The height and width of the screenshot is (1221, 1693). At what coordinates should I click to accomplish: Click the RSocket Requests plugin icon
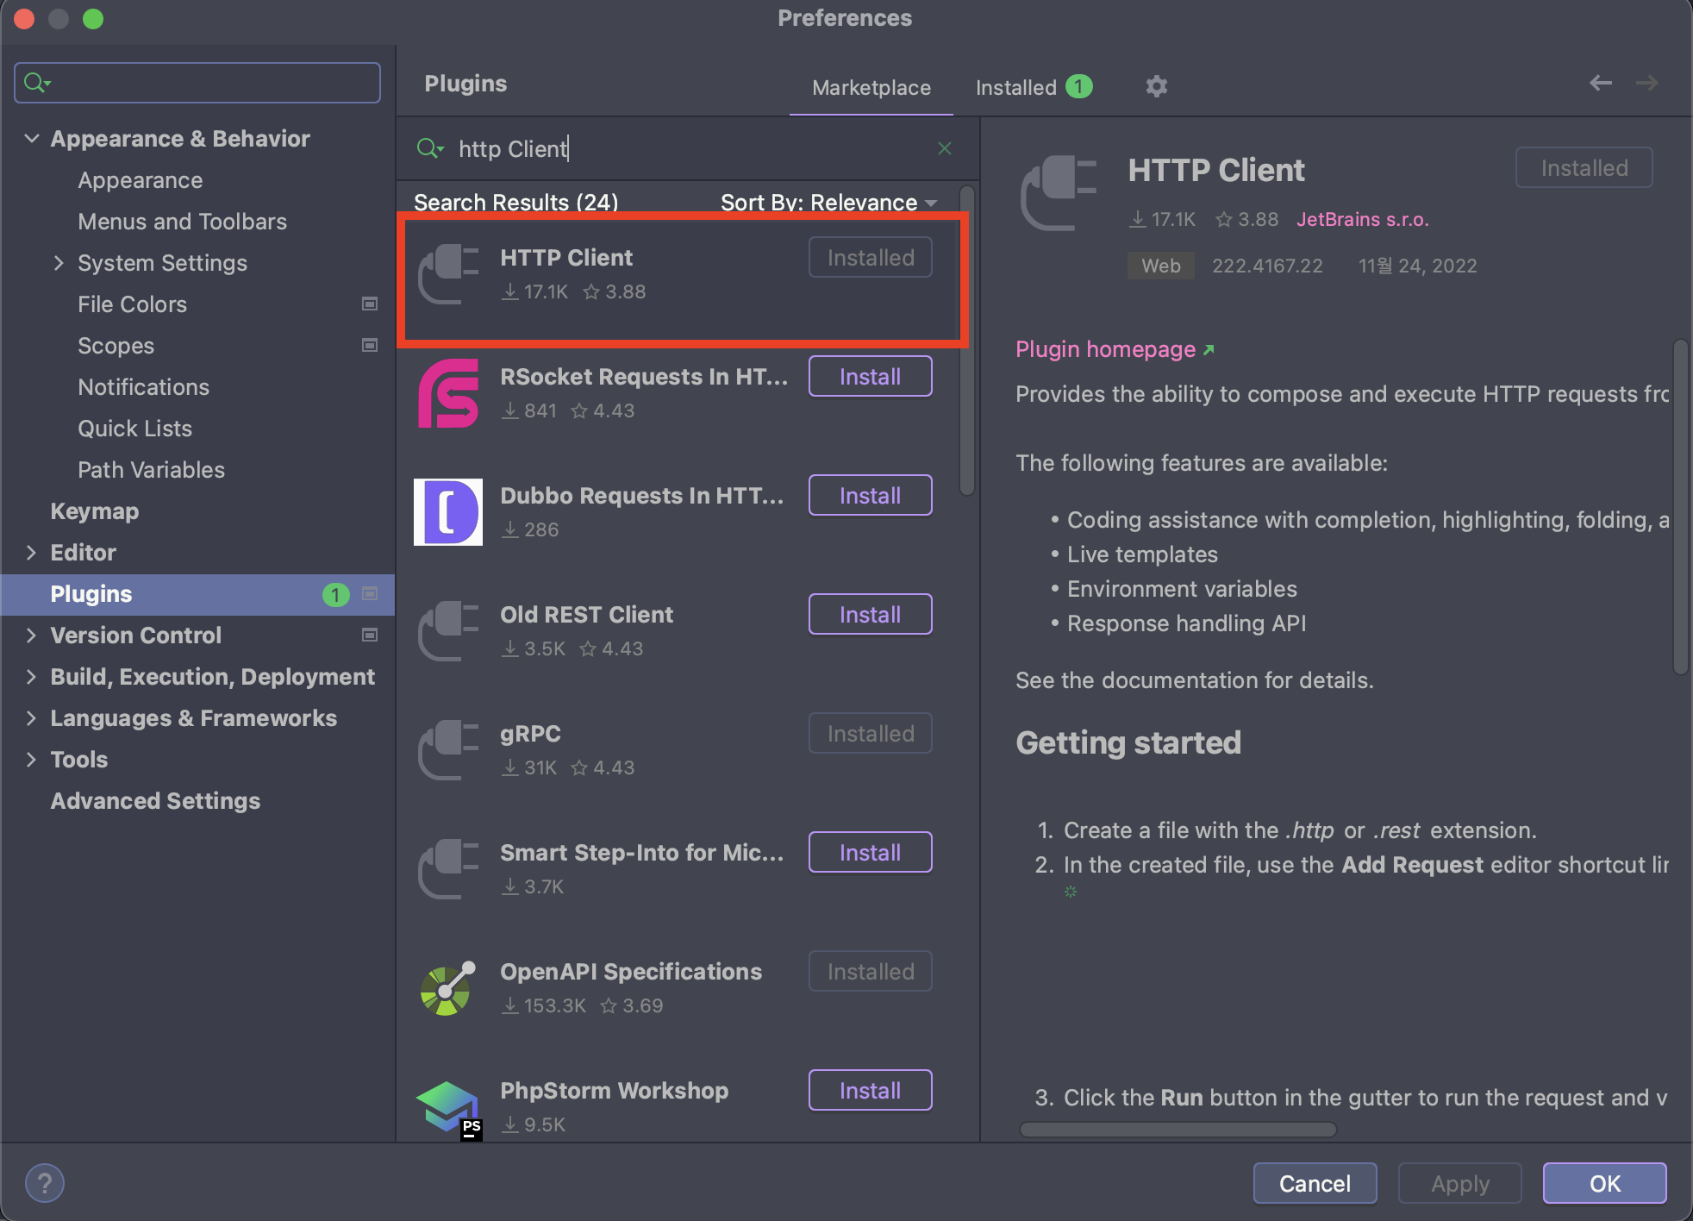pyautogui.click(x=448, y=393)
